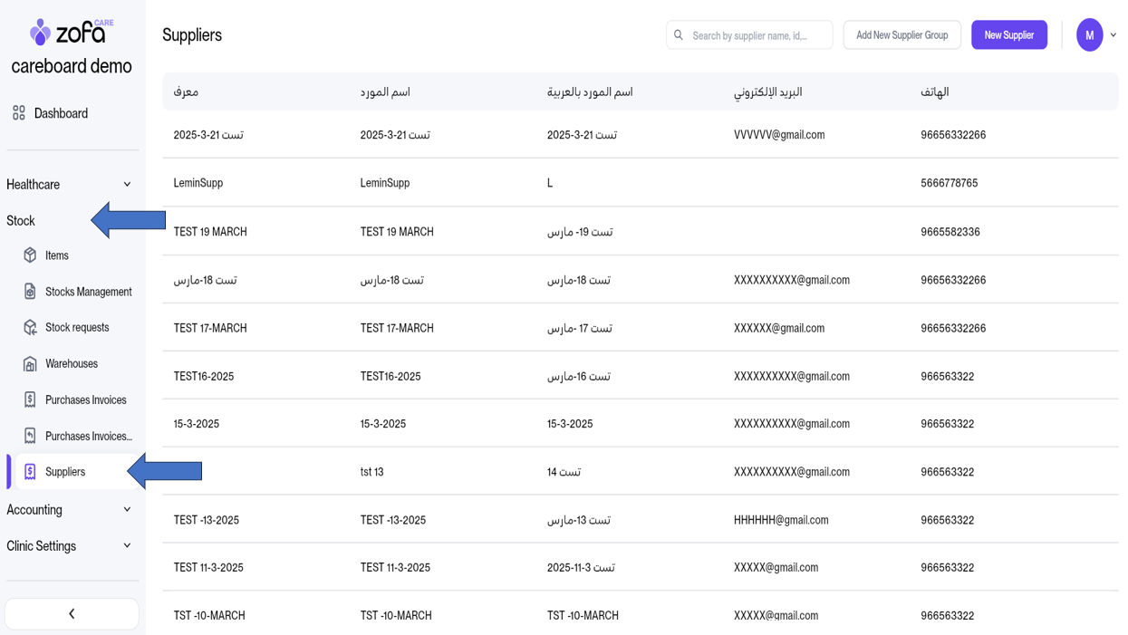Go to the Warehouses menu item
The image size is (1128, 635).
click(x=72, y=364)
